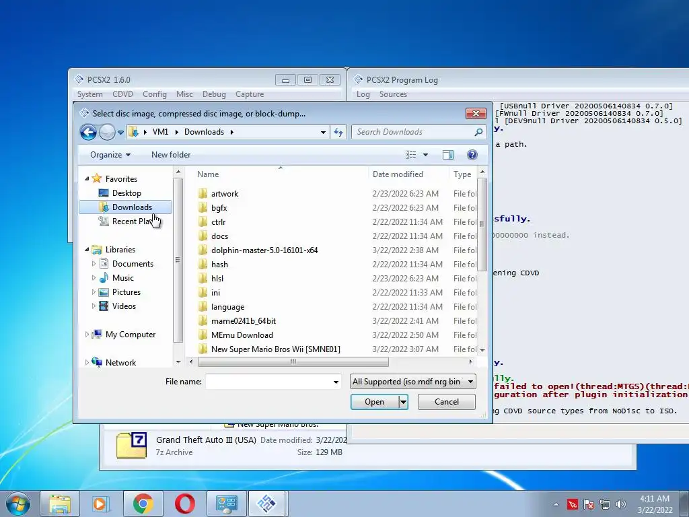689x517 pixels.
Task: Collapse the Libraries tree group
Action: point(87,249)
